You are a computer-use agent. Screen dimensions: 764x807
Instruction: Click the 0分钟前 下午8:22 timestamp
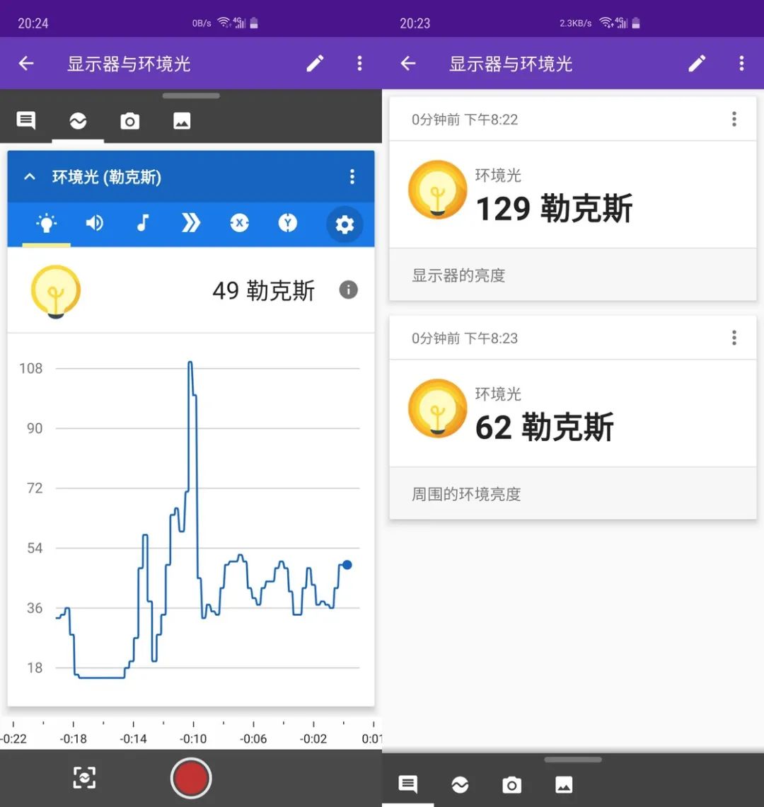[465, 120]
